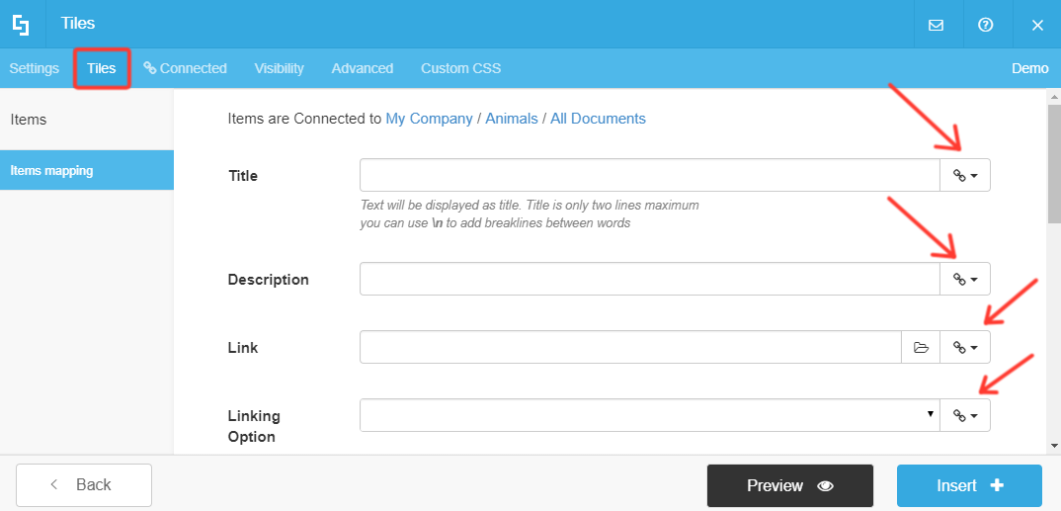Click the Demo link
1061x511 pixels.
click(x=1029, y=68)
